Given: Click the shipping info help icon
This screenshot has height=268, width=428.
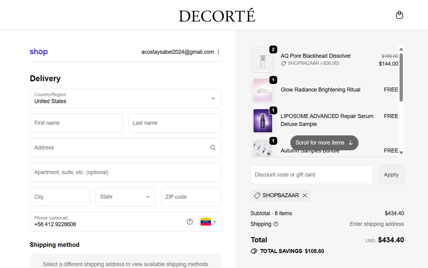Looking at the screenshot, I should click(x=276, y=224).
